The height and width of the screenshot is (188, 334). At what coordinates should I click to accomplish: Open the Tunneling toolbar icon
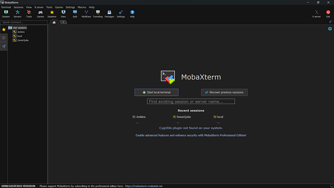coord(98,14)
